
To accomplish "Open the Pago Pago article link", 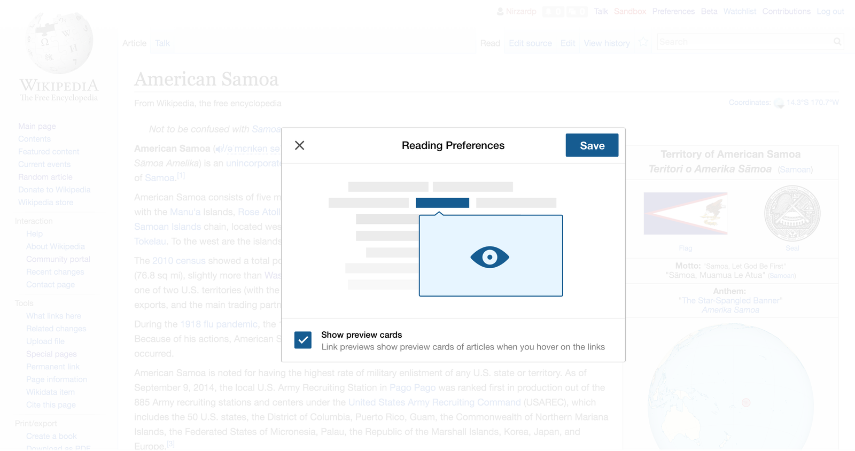I will click(413, 387).
